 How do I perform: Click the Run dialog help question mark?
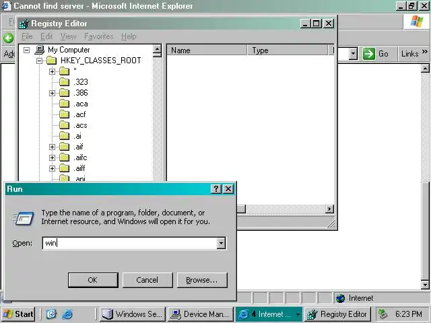pos(216,188)
